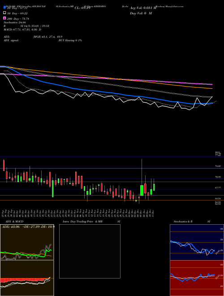The height and width of the screenshot is (296, 224).
Task: Click the 'Intra Day Trading Price & MR' title
Action: 82,222
